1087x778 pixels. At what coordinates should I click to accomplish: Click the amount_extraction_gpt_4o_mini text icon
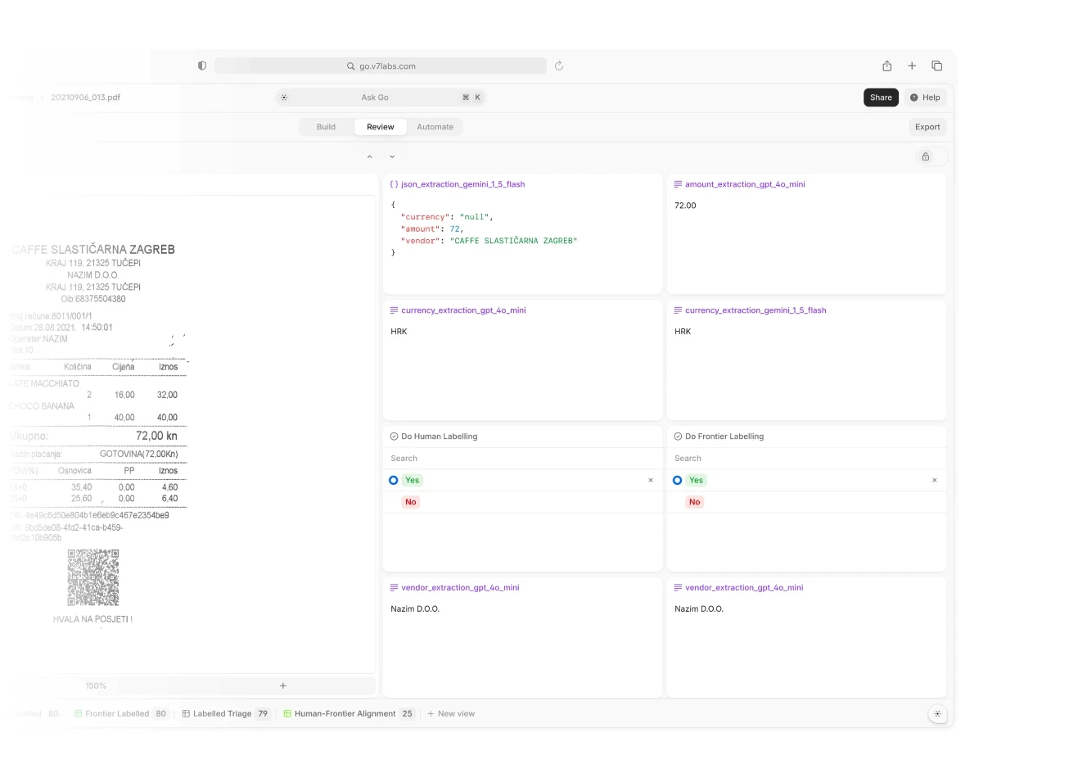pyautogui.click(x=678, y=184)
